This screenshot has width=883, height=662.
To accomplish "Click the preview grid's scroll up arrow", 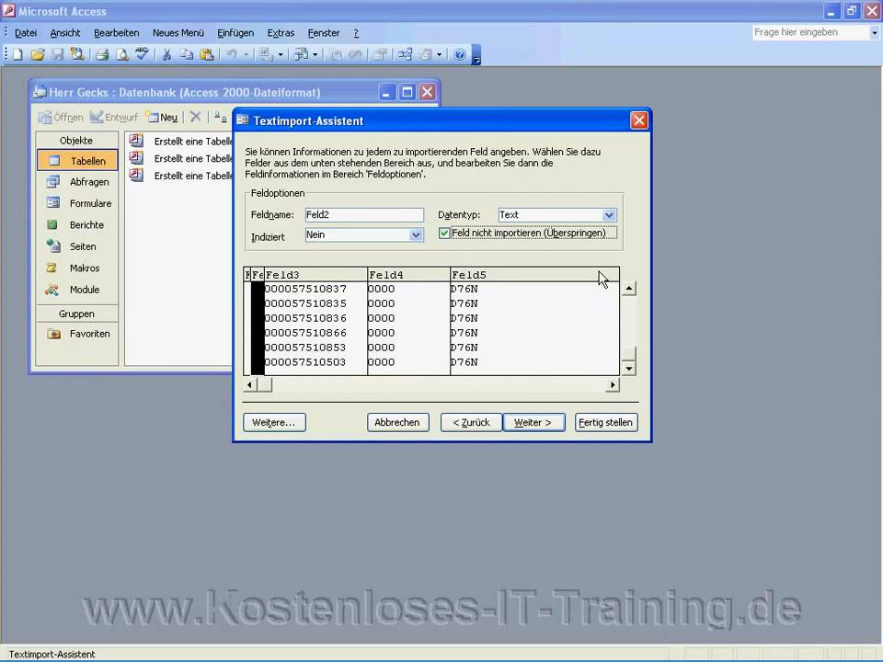I will click(628, 289).
